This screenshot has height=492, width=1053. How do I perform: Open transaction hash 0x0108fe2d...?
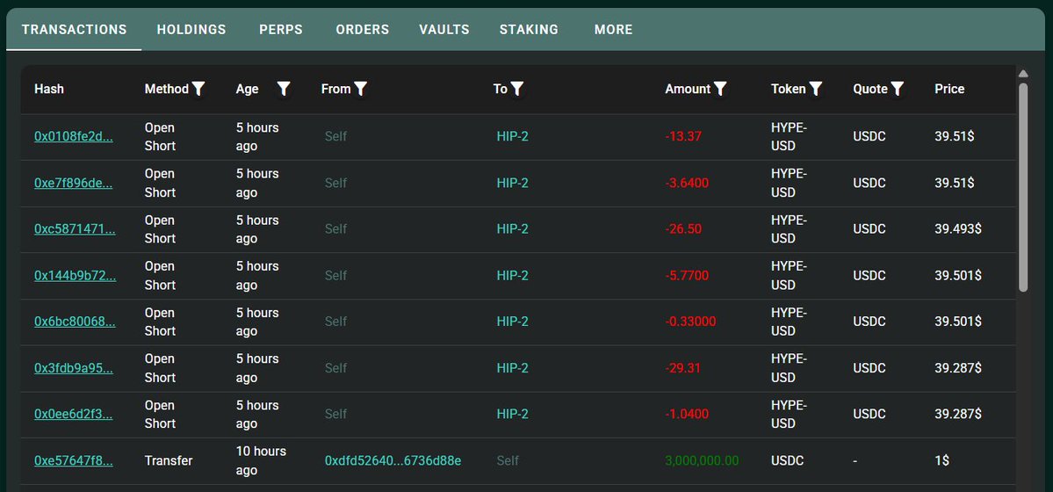(x=74, y=136)
